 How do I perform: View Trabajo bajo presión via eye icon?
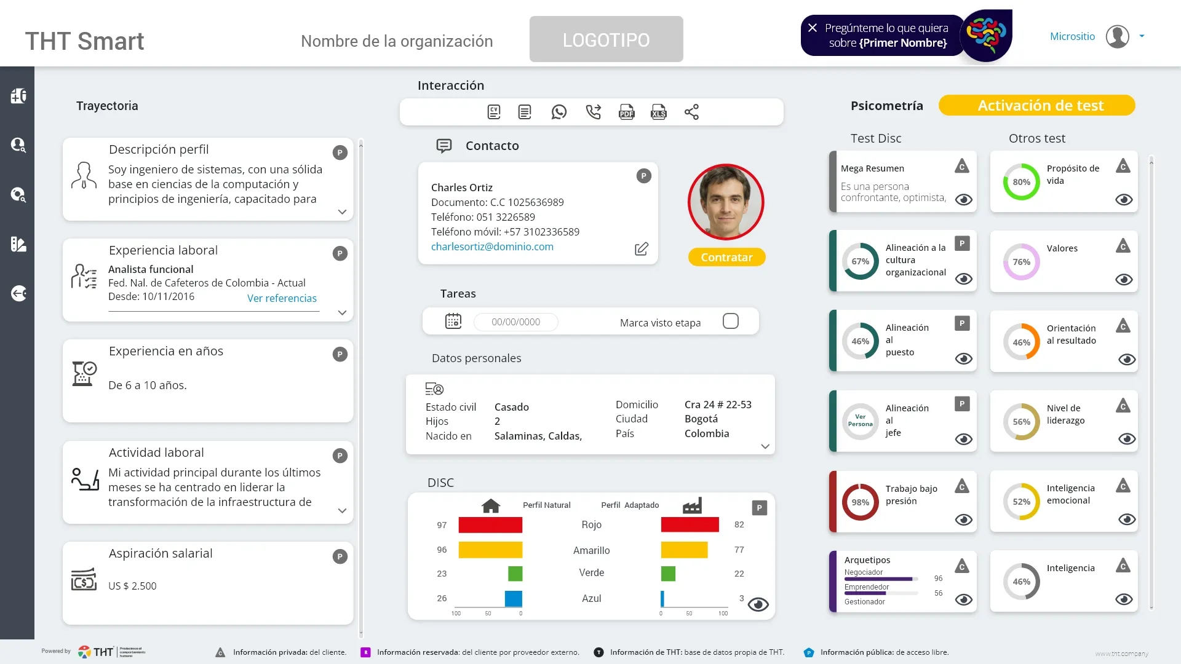[963, 520]
